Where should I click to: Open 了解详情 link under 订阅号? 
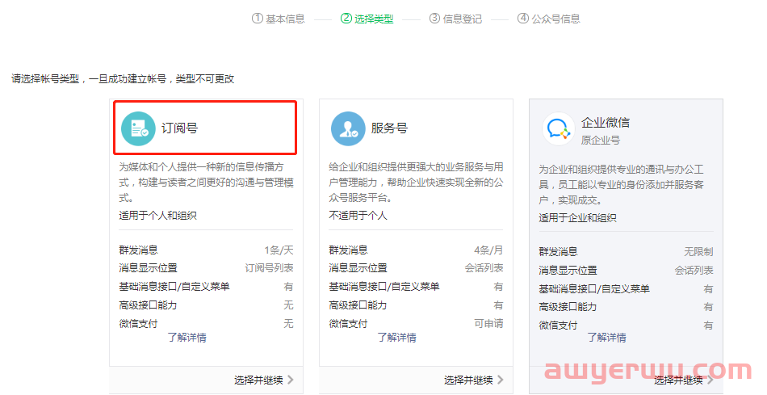click(x=187, y=337)
